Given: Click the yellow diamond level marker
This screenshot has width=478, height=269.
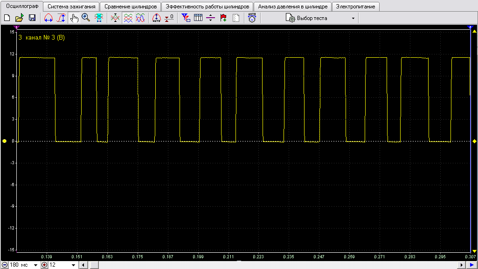Looking at the screenshot, I should pos(474,141).
